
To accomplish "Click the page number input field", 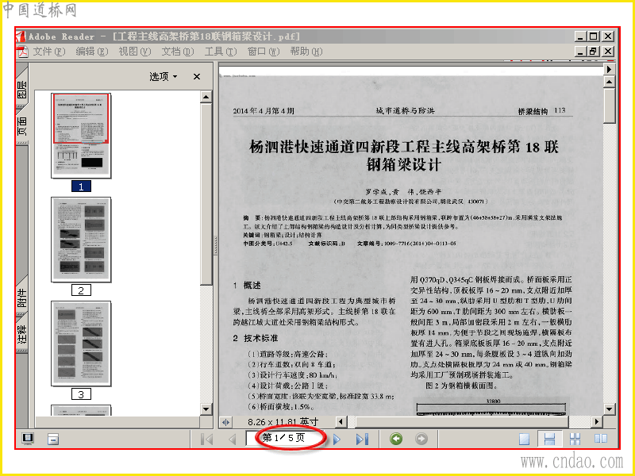I will (286, 439).
